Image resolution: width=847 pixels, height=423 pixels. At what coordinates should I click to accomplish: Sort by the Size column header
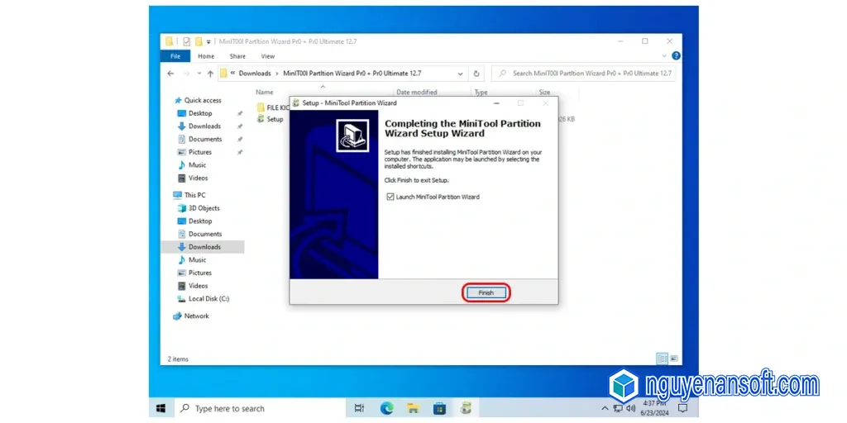pos(544,93)
